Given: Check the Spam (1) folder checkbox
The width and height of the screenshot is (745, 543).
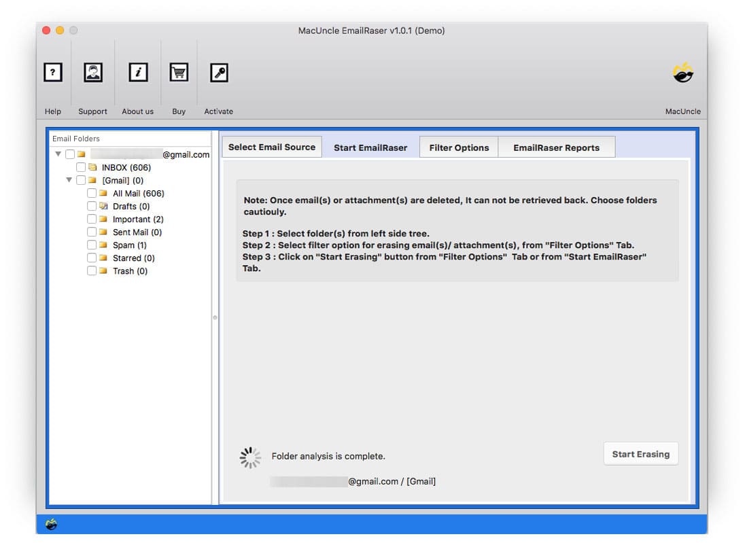Looking at the screenshot, I should (x=92, y=245).
